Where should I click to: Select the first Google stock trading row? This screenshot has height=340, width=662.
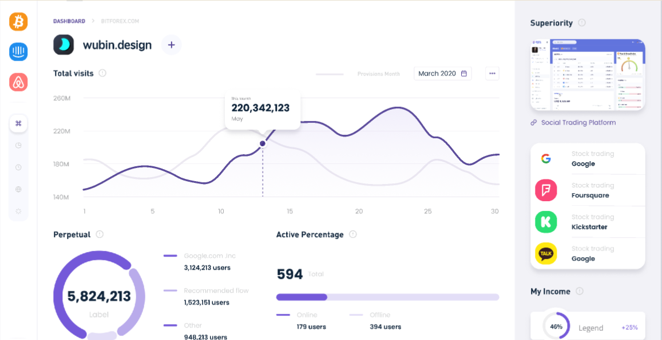coord(588,159)
